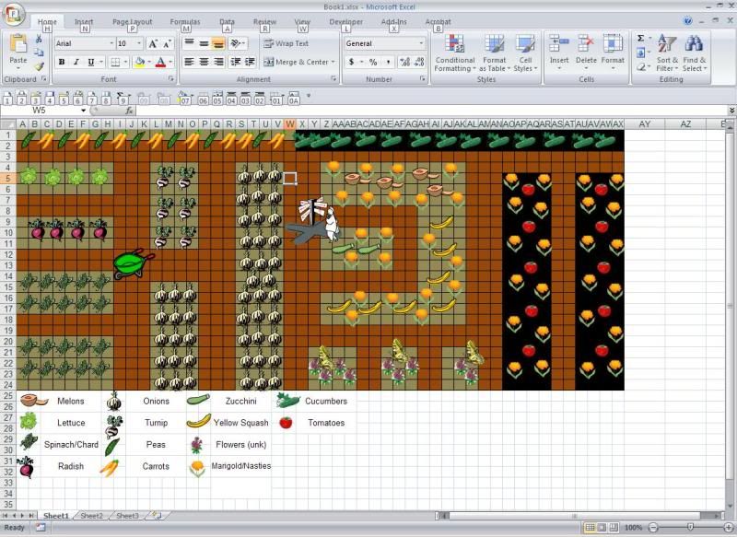Click Decrease Decimal icon
This screenshot has width=737, height=537.
point(419,62)
